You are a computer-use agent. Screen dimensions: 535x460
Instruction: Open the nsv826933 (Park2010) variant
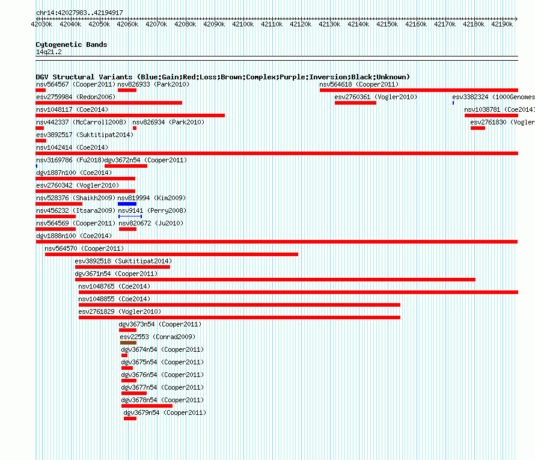(x=153, y=84)
